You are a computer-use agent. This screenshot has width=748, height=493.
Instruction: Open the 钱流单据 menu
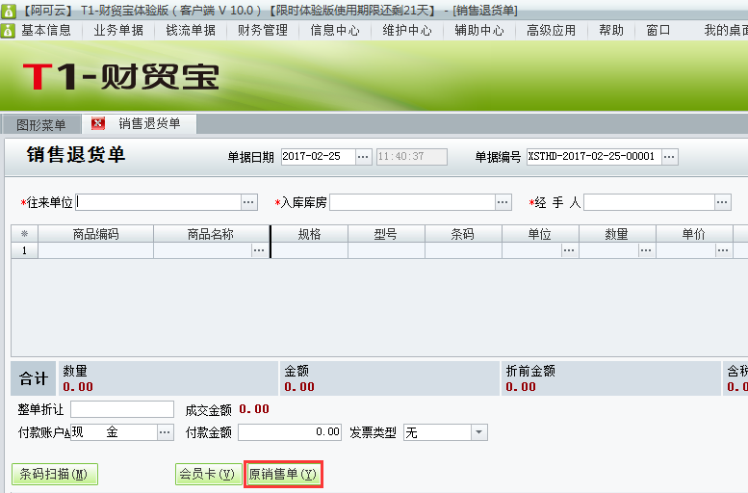tap(191, 31)
